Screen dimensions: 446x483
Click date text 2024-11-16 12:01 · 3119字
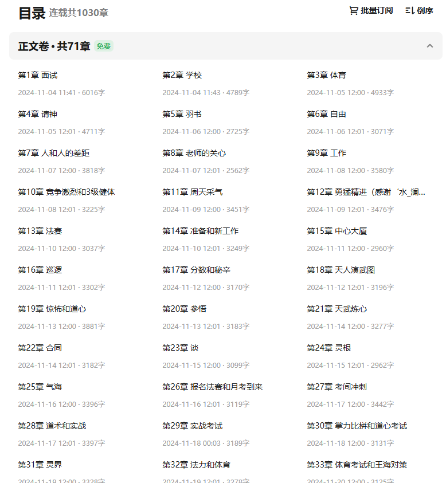click(x=206, y=404)
